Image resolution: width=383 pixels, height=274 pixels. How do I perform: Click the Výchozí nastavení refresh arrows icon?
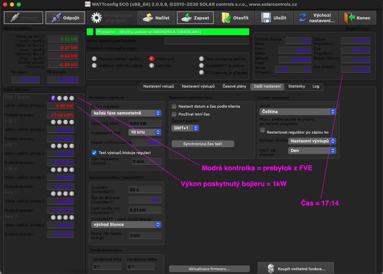click(x=303, y=18)
